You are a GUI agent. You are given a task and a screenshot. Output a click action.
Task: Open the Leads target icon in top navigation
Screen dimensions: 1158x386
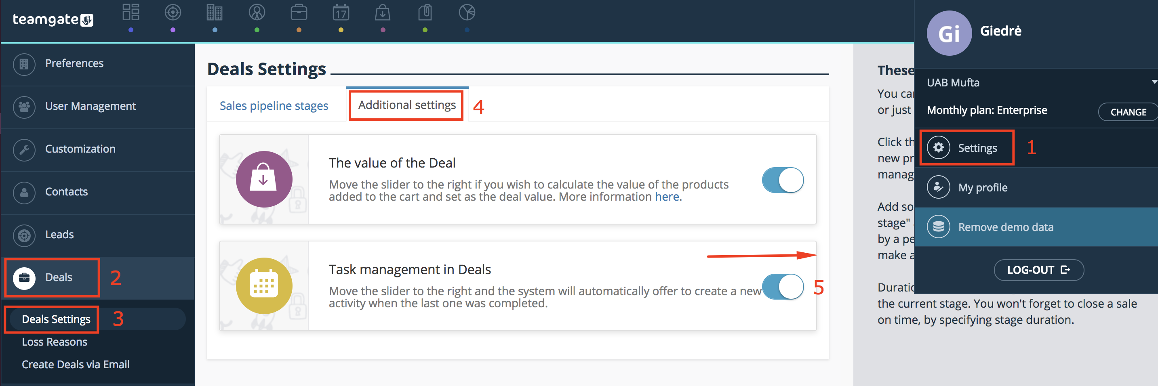click(173, 12)
